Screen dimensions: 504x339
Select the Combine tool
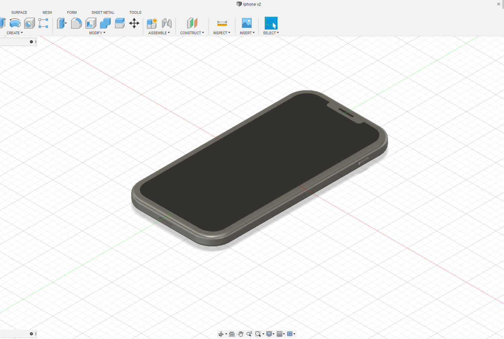[x=105, y=23]
